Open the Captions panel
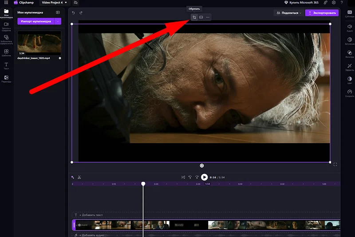355x237 pixels. [350, 14]
